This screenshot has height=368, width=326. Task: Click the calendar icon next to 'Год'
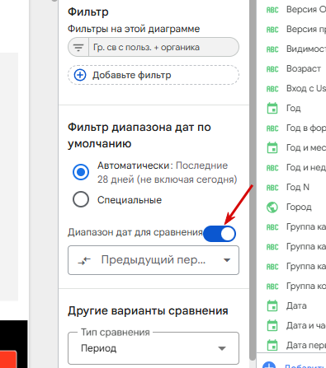tap(272, 108)
